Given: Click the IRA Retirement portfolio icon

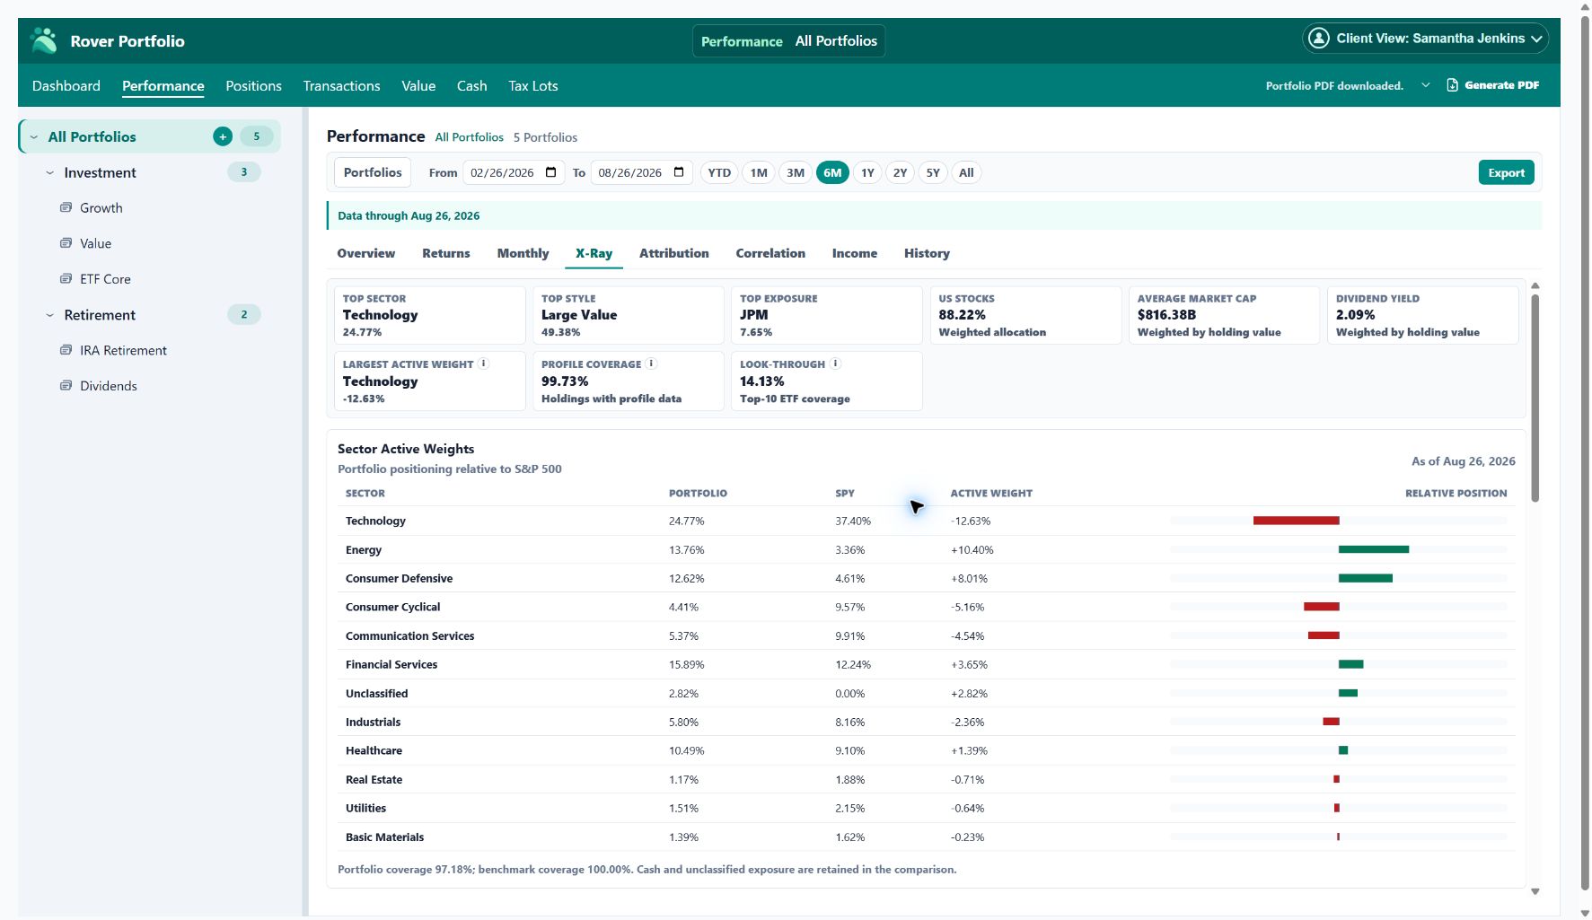Looking at the screenshot, I should click(66, 350).
